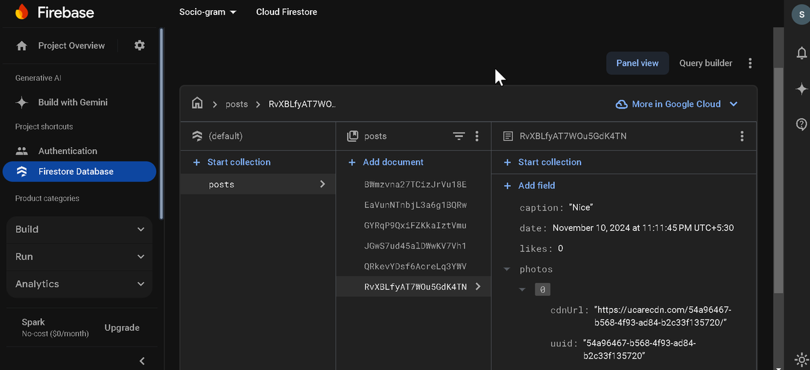
Task: Toggle the theme brightness icon
Action: [x=801, y=359]
